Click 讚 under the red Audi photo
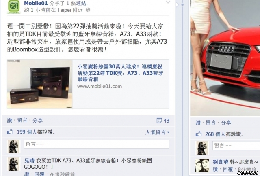 pos(198,123)
